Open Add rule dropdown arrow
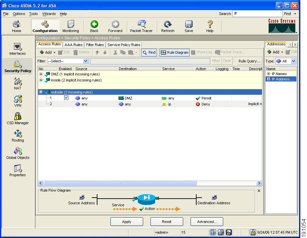 (x=54, y=52)
